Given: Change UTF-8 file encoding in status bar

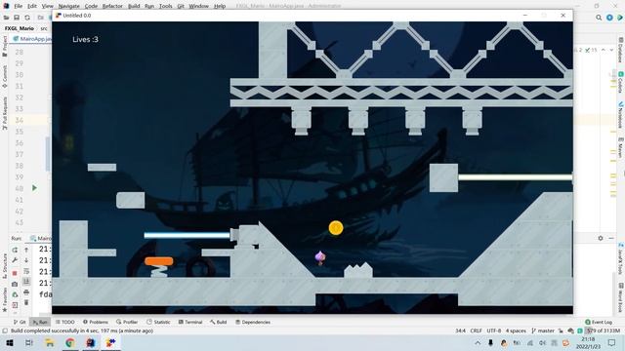Looking at the screenshot, I should pyautogui.click(x=493, y=331).
